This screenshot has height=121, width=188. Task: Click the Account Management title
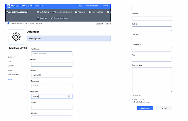[x=18, y=12]
